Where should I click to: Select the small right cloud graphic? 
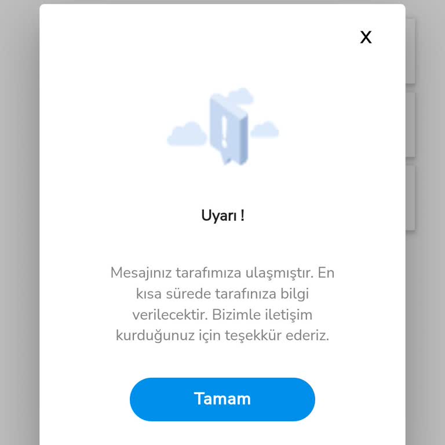[264, 129]
